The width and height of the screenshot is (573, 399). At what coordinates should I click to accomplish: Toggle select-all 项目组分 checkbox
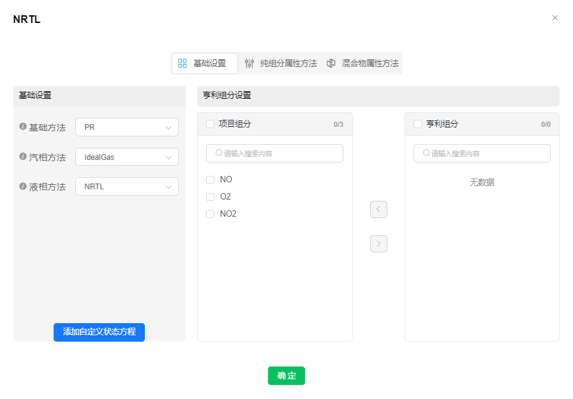click(x=210, y=124)
